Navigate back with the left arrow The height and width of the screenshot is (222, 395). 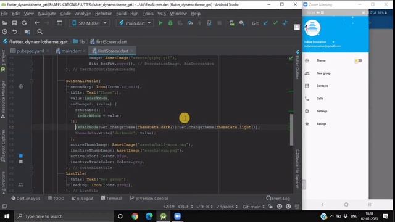(37, 23)
